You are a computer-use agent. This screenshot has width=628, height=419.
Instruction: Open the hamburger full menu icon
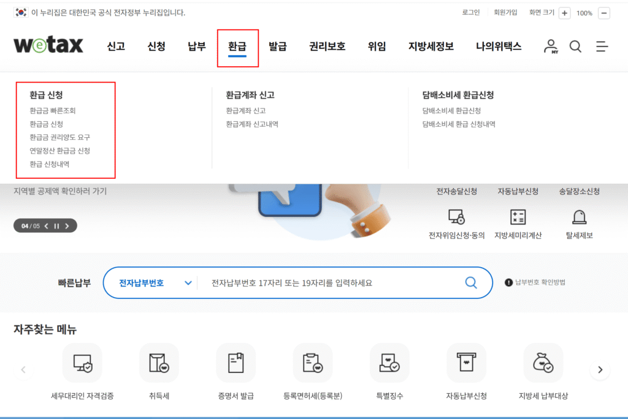click(602, 47)
